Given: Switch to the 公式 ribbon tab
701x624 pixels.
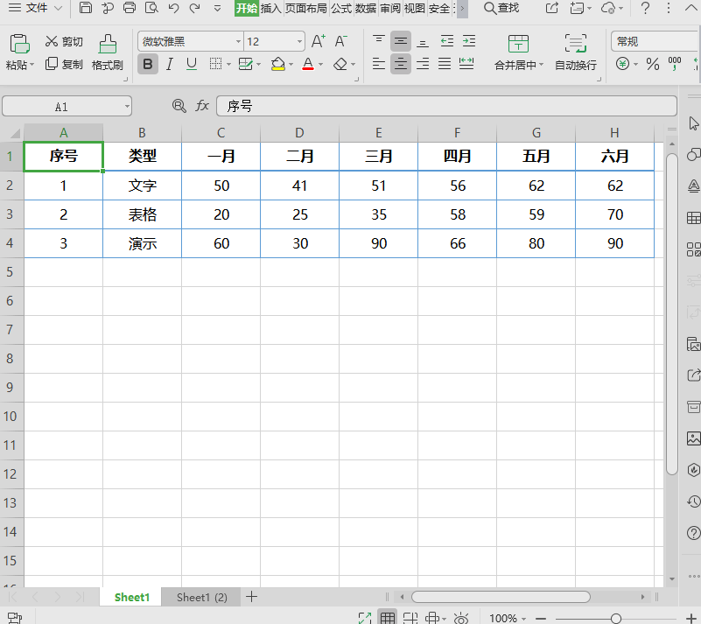Looking at the screenshot, I should click(341, 8).
